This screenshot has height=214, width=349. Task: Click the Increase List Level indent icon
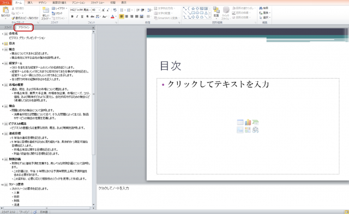[x=142, y=10]
